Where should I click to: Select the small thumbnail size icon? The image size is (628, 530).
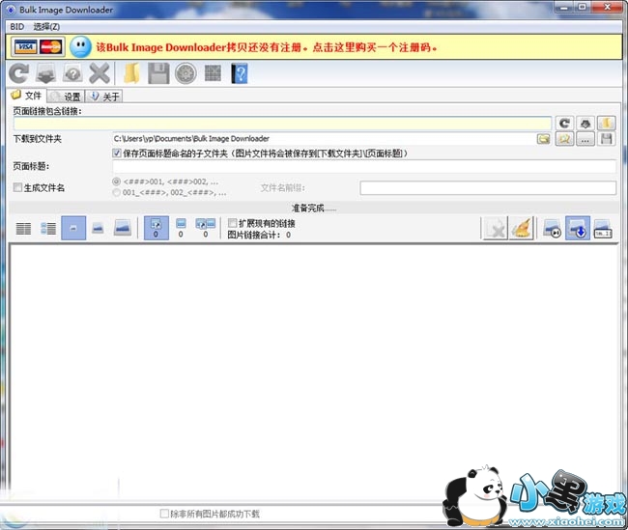(73, 228)
